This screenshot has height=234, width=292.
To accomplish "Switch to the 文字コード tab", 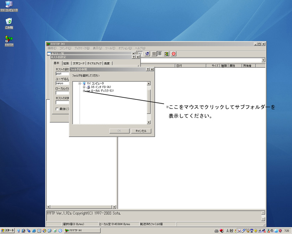I will coord(78,64).
